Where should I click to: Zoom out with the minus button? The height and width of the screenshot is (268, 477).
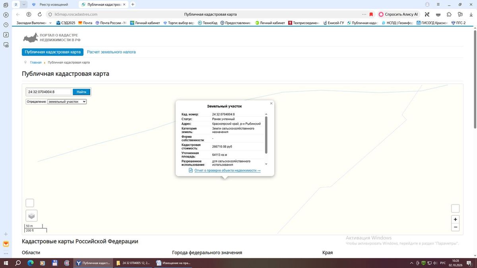pyautogui.click(x=456, y=228)
